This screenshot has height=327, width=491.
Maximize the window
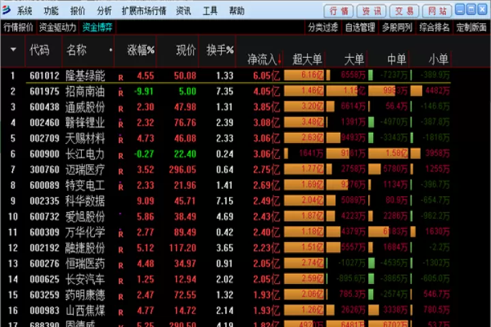[x=471, y=10]
